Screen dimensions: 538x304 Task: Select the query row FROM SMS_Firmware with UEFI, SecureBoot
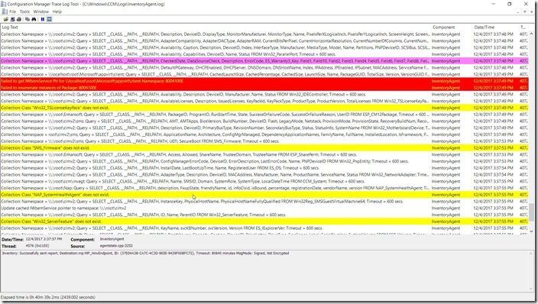coord(264,141)
